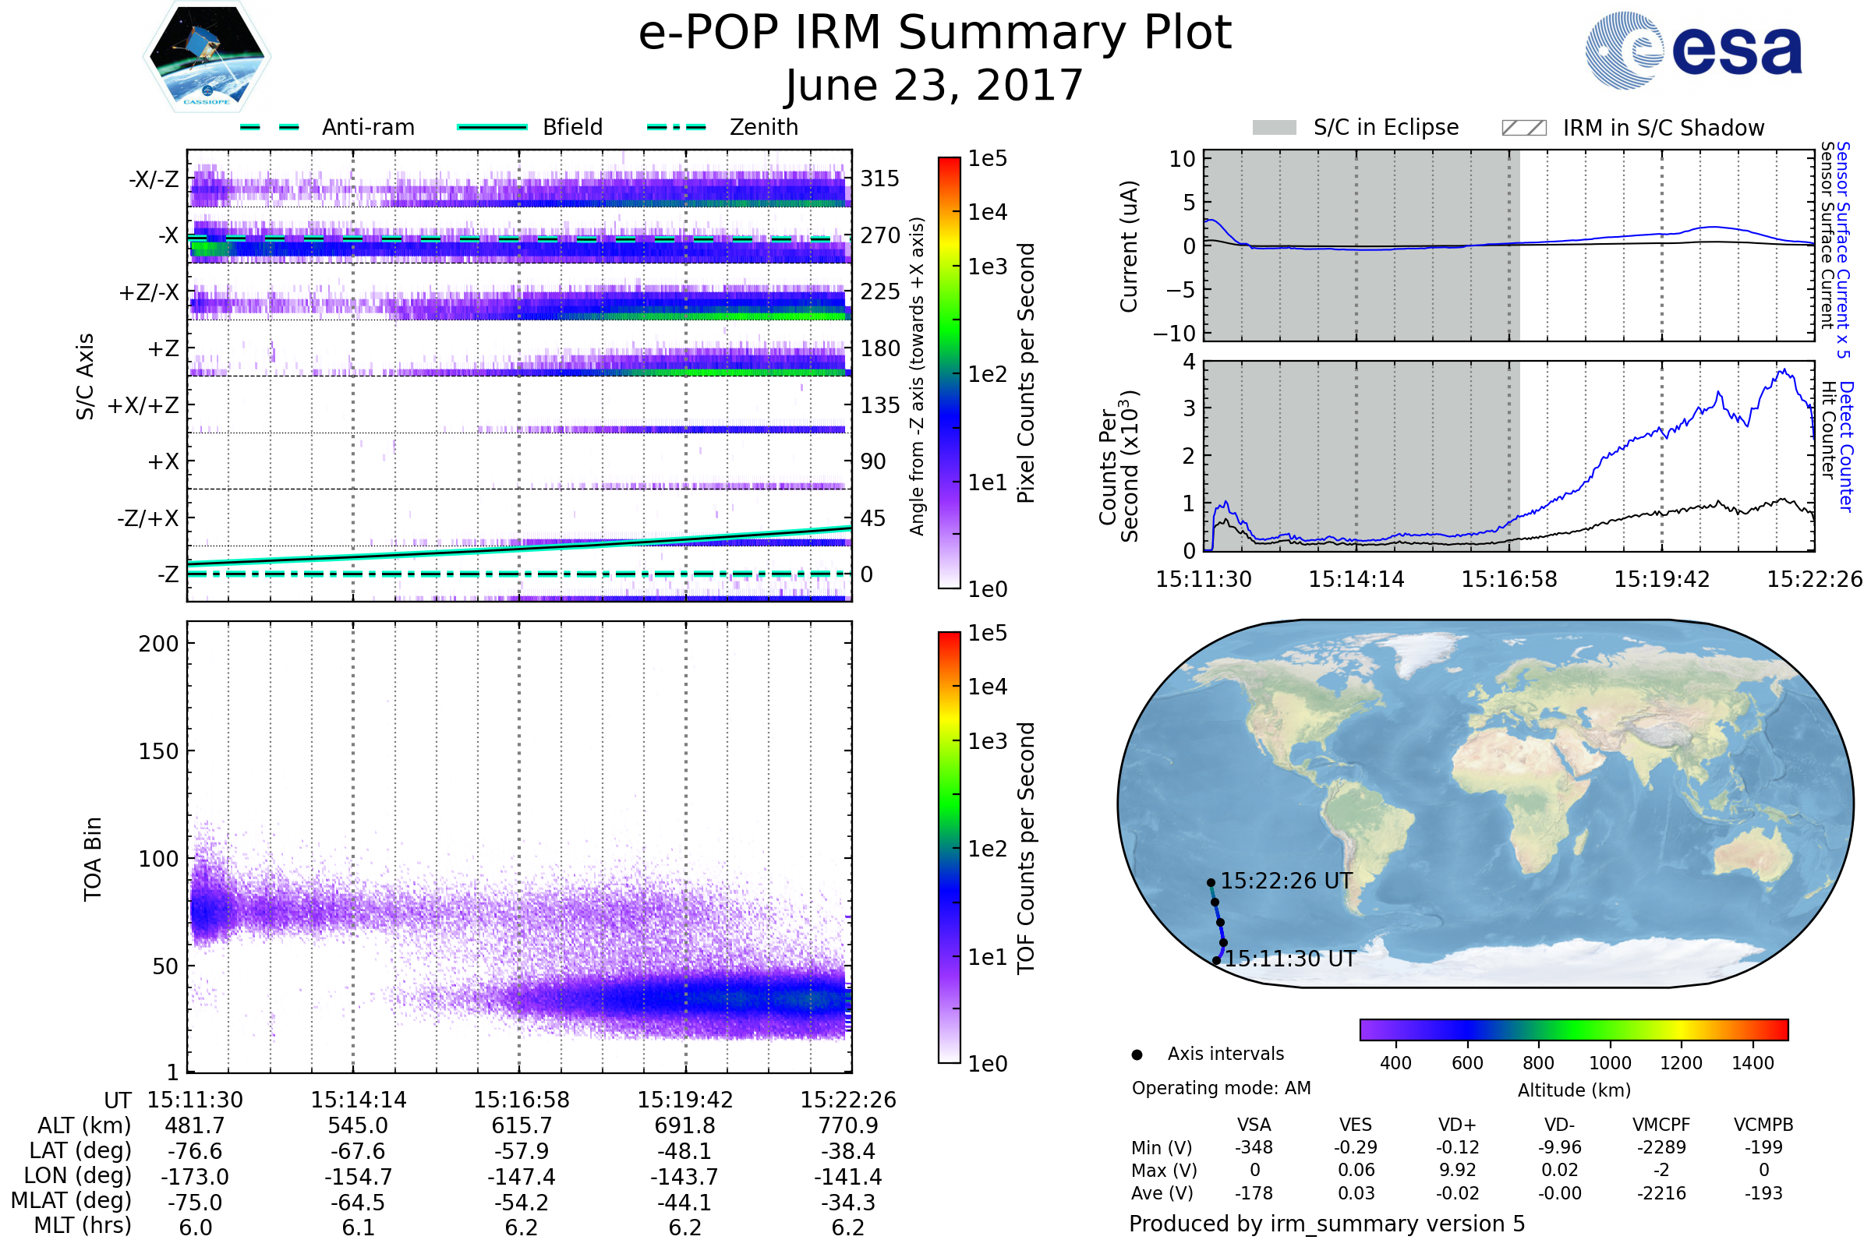Click the Produced by irm_summary version 5 text

coord(1326,1224)
